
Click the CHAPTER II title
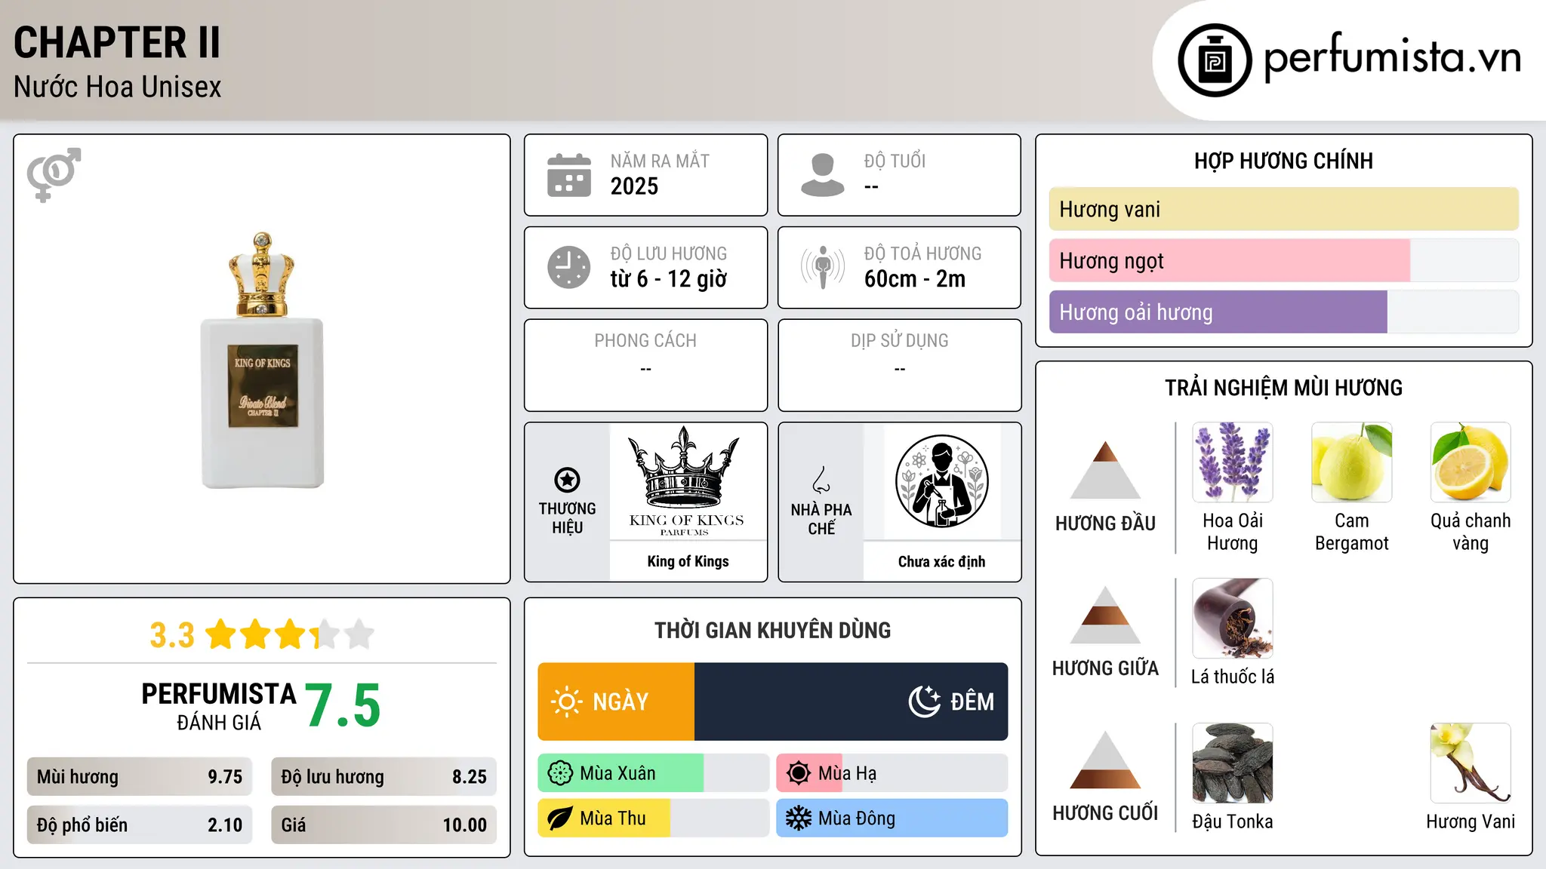click(117, 42)
